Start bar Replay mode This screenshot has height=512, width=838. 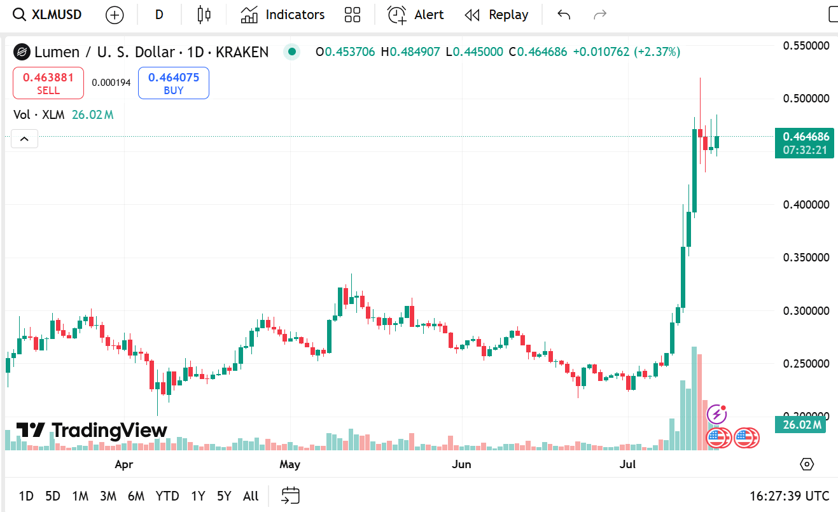click(x=497, y=15)
